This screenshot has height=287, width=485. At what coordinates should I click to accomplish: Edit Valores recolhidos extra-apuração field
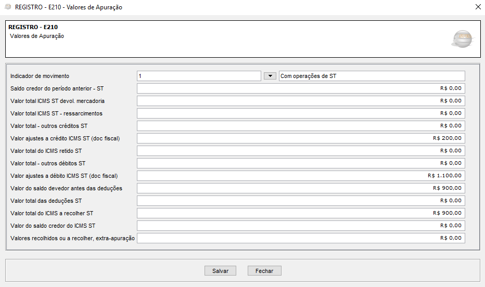pyautogui.click(x=300, y=238)
